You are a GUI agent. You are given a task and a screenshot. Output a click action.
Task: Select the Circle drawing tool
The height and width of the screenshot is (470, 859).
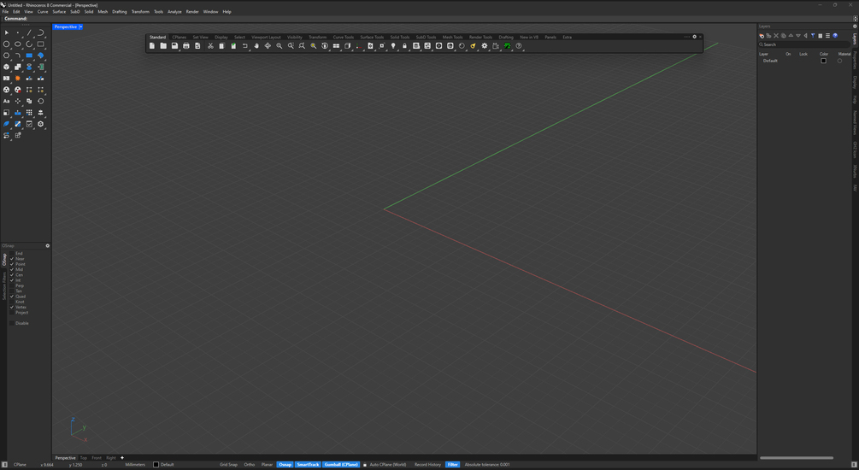tap(7, 44)
